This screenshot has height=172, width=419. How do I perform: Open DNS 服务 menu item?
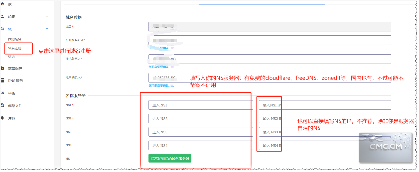click(x=15, y=81)
